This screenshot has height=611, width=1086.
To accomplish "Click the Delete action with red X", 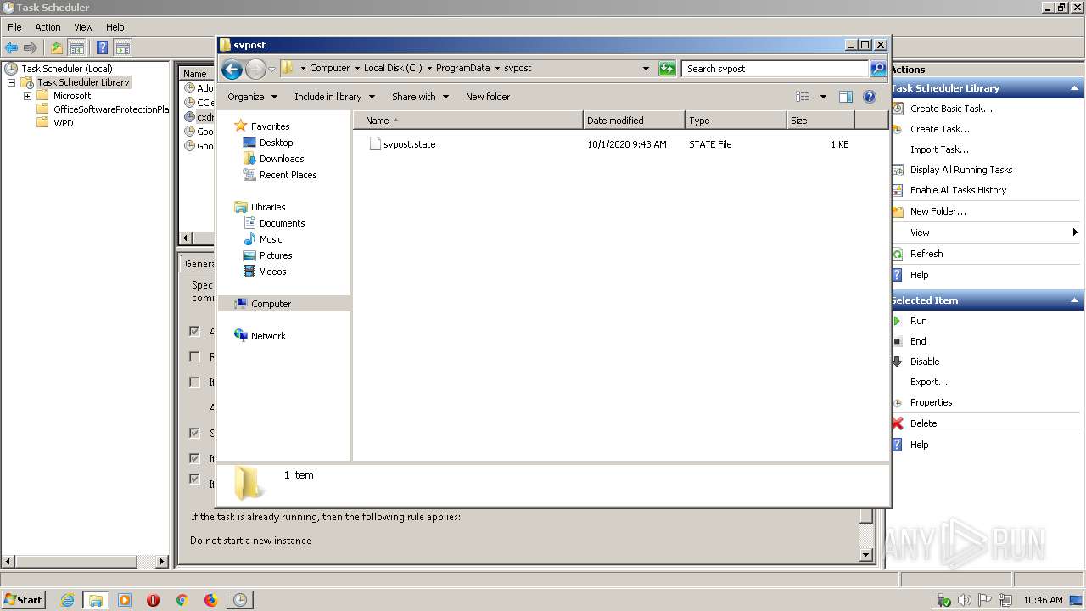I will 923,423.
